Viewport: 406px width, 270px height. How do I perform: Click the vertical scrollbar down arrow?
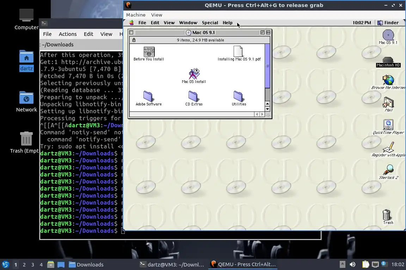point(267,109)
